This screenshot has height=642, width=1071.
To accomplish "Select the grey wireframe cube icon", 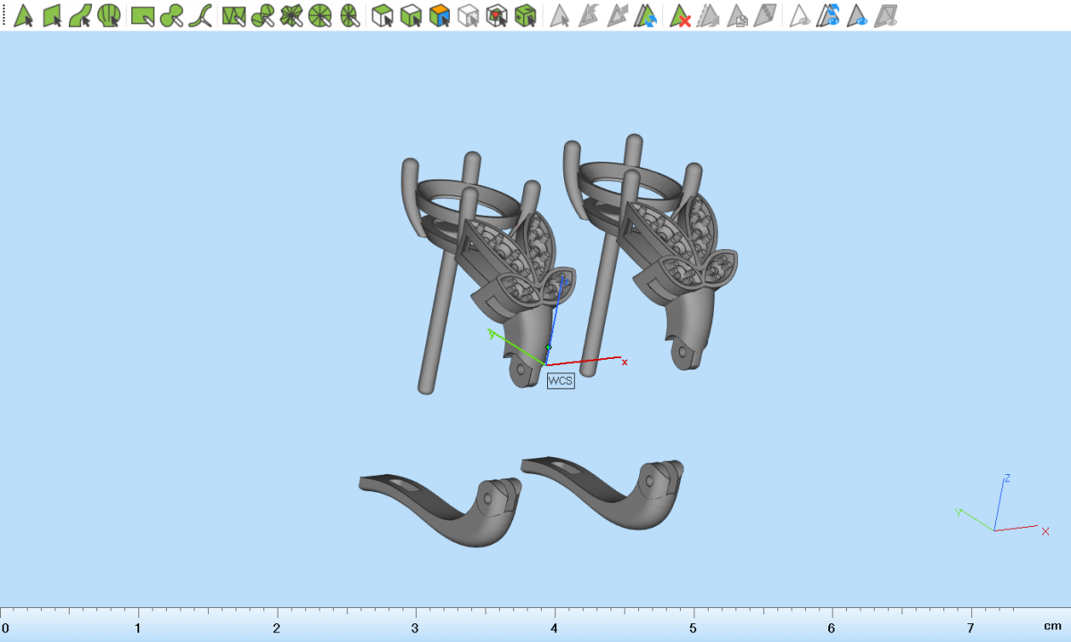I will coord(468,15).
